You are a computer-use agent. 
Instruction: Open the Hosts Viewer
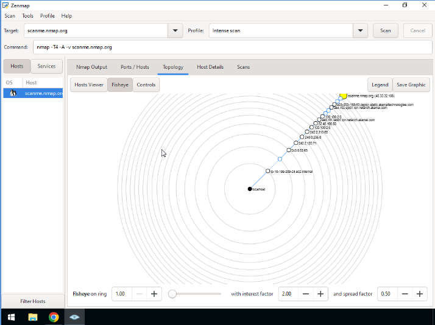point(89,85)
